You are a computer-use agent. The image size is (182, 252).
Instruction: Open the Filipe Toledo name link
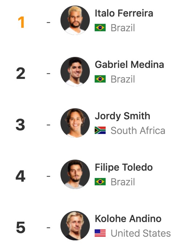click(x=124, y=168)
